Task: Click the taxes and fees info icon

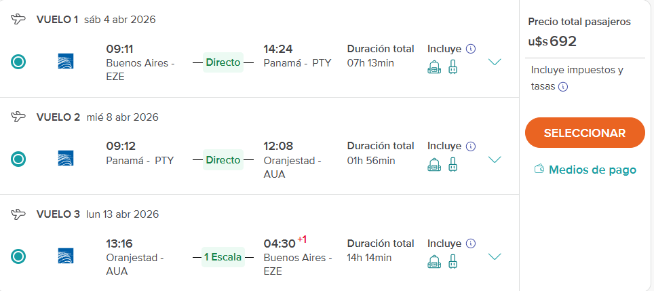Action: click(563, 87)
